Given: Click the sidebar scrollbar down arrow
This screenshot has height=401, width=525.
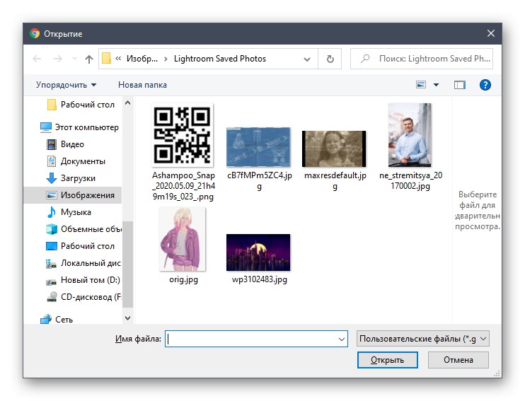Looking at the screenshot, I should pos(127,318).
